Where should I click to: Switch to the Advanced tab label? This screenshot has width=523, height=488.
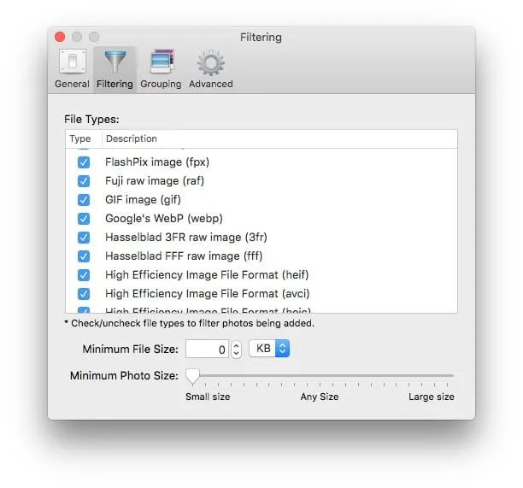211,84
